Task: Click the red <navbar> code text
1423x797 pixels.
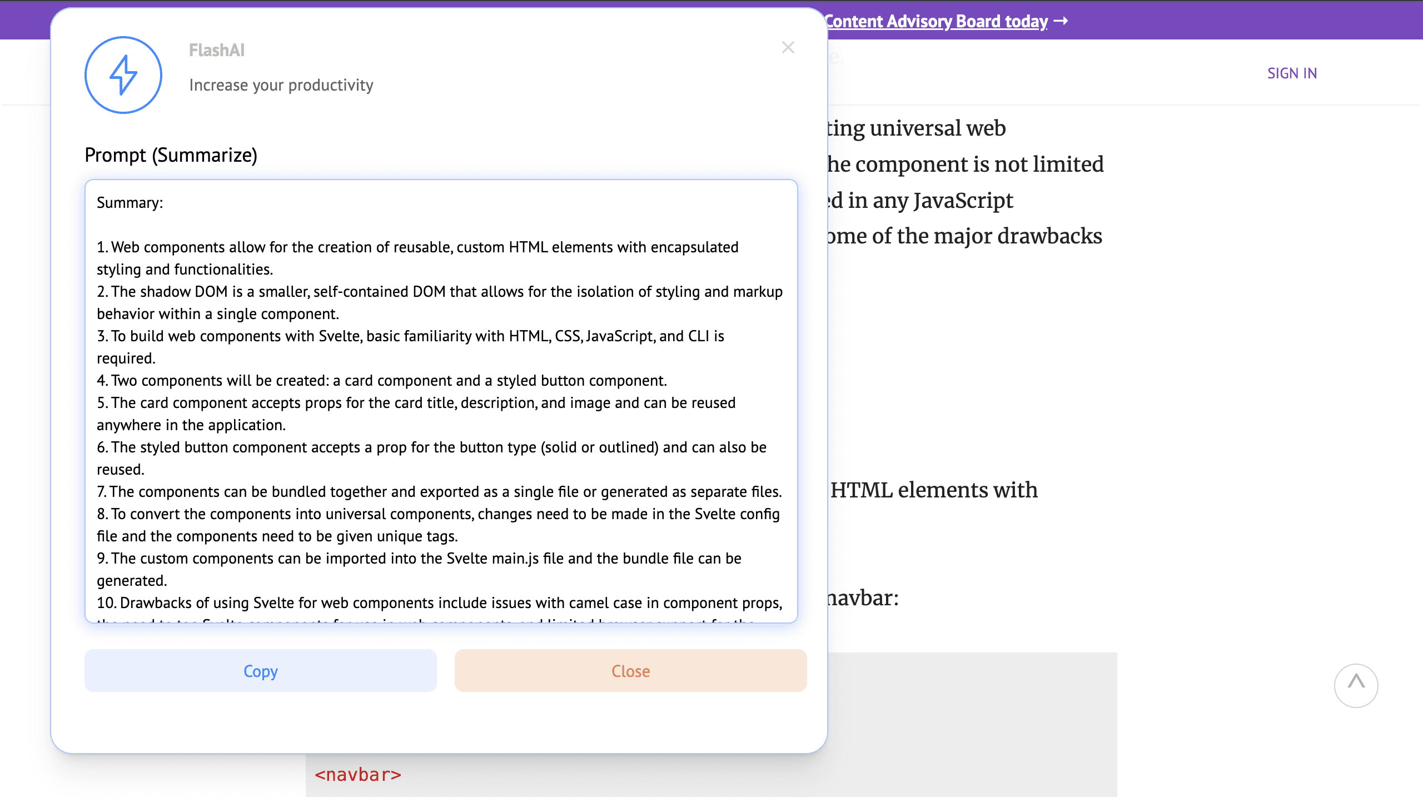Action: pyautogui.click(x=358, y=774)
